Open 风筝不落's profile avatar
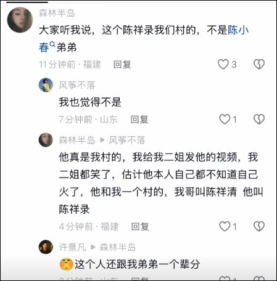The image size is (277, 281). 46,85
